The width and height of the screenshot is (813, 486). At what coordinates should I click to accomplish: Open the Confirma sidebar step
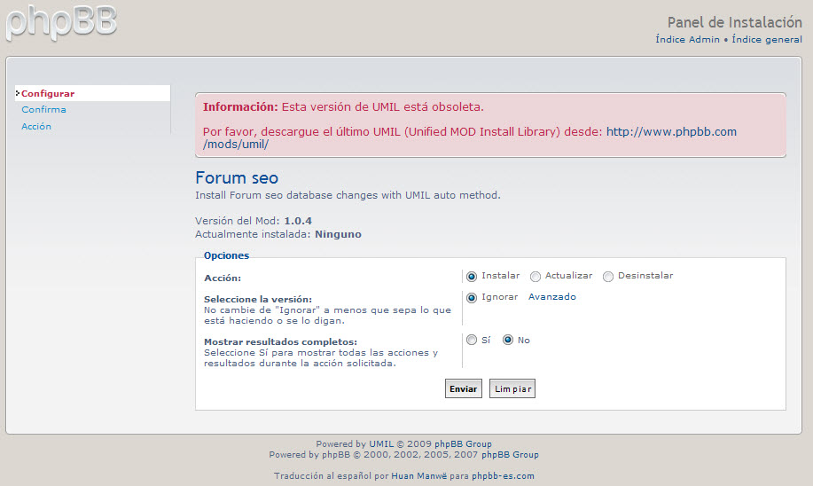click(43, 110)
